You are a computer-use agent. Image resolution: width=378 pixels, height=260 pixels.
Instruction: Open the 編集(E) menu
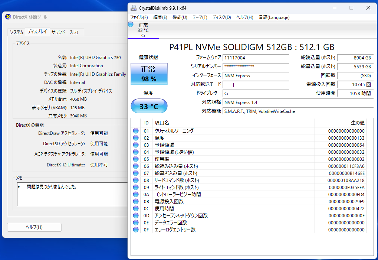pyautogui.click(x=160, y=17)
